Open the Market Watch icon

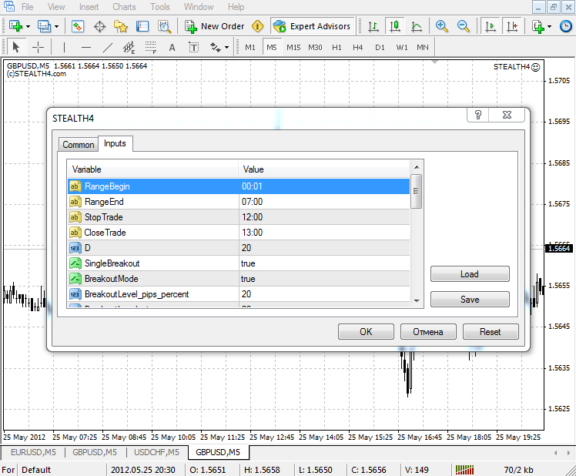pyautogui.click(x=78, y=26)
